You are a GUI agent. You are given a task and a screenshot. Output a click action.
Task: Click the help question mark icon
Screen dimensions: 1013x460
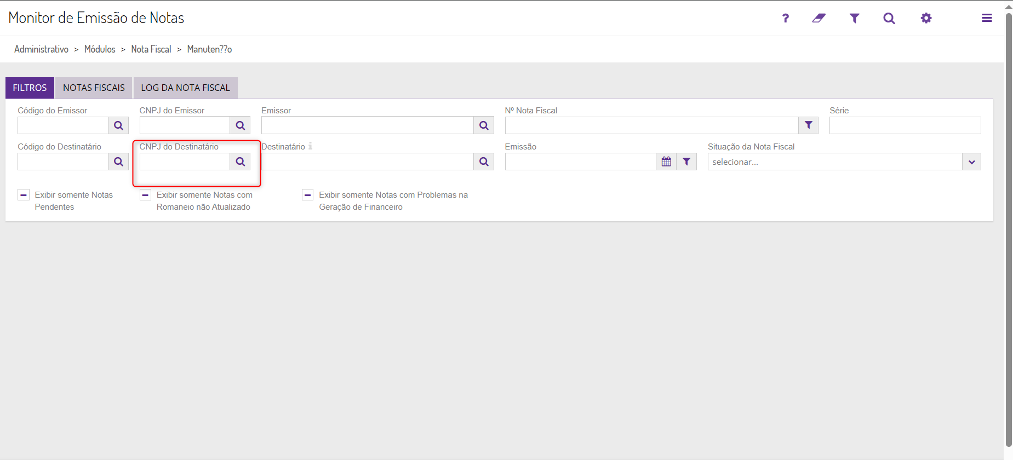[785, 18]
